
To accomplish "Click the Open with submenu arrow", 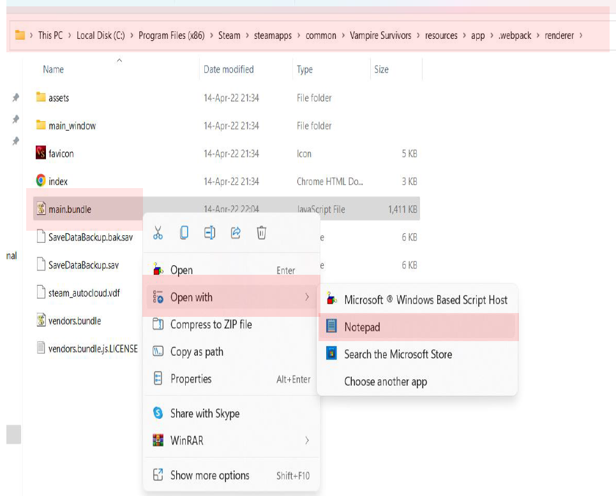I will coord(307,297).
